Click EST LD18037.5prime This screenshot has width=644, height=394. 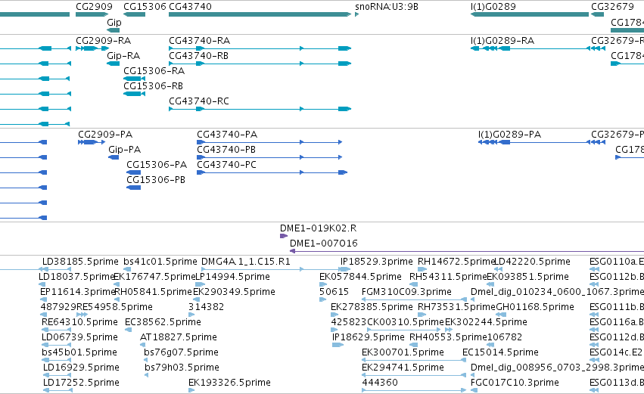[x=76, y=277]
